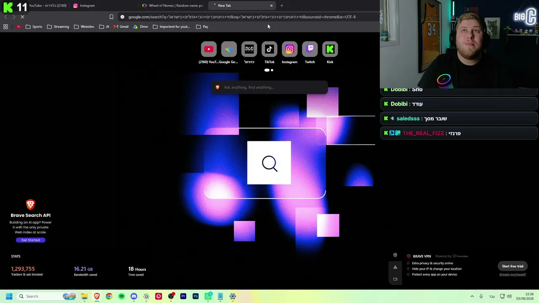539x303 pixels.
Task: Open Photoshop from the taskbar
Action: click(195, 296)
